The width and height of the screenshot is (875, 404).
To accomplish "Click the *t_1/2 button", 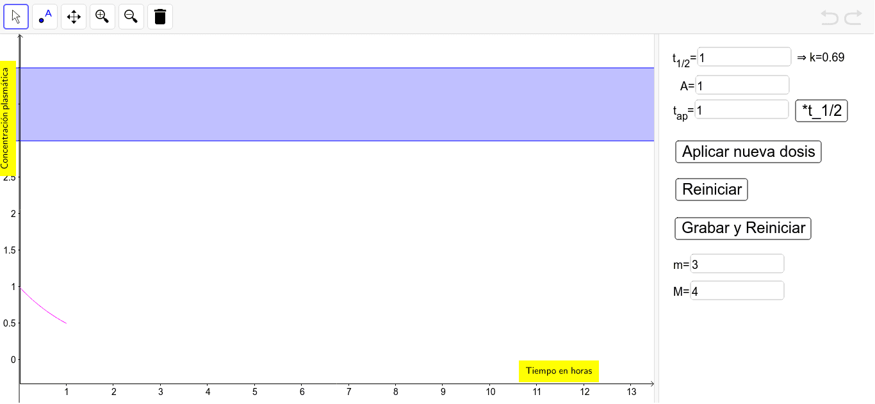I will click(x=822, y=111).
